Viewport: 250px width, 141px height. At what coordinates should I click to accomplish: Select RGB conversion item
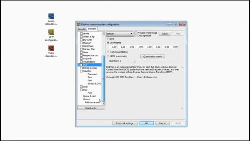(x=92, y=102)
